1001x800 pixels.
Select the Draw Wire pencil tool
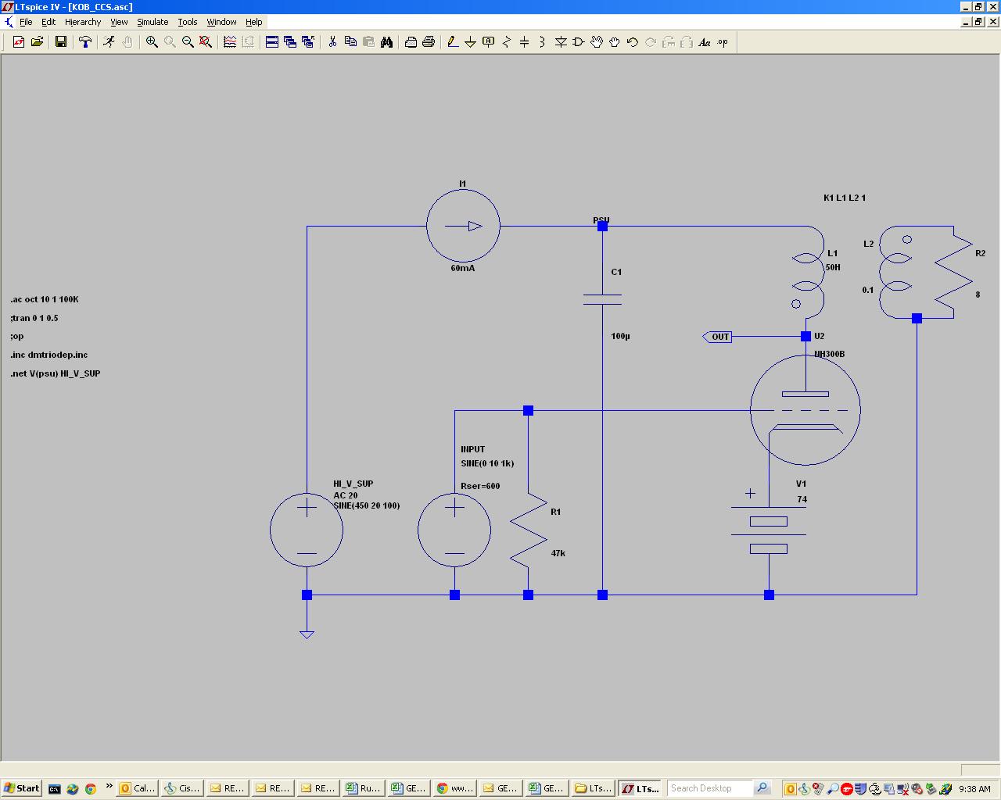(452, 42)
